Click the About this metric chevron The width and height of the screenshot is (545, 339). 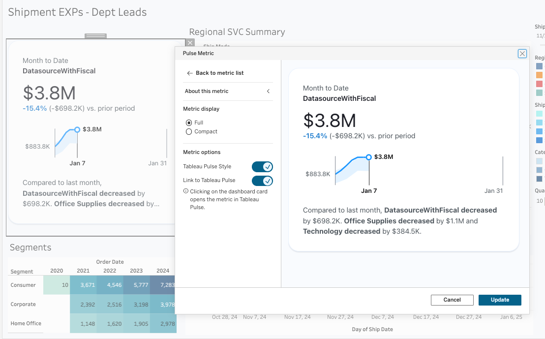click(268, 91)
